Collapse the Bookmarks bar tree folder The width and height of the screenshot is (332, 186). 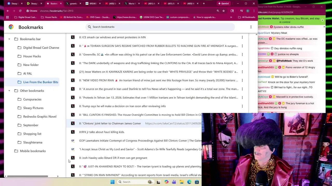click(x=9, y=39)
